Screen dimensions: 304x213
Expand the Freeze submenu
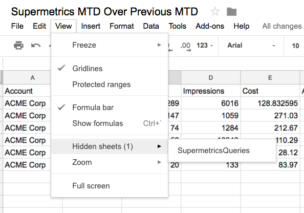tap(110, 45)
